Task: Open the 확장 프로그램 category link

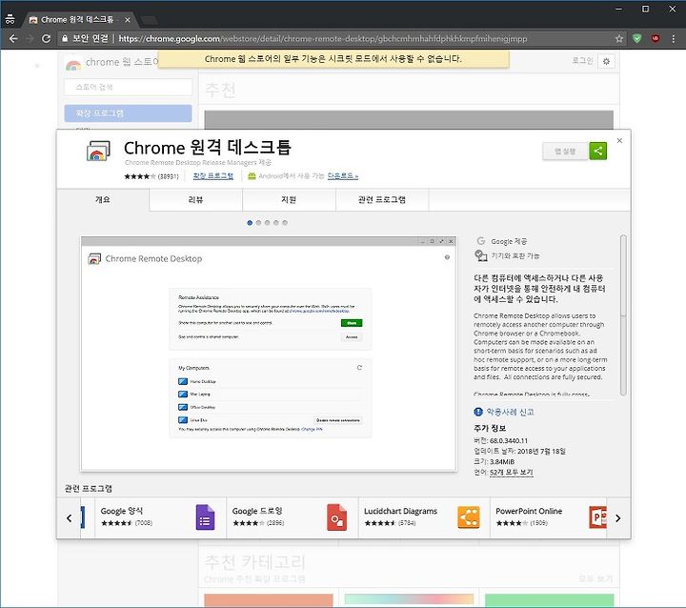Action: pyautogui.click(x=213, y=176)
